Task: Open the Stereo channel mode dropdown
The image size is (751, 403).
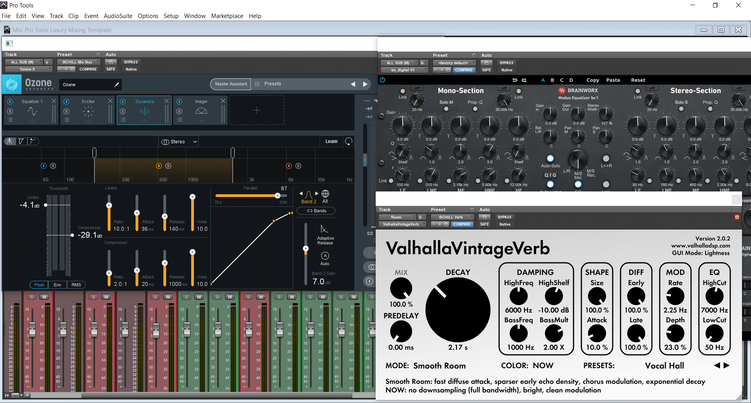Action: pyautogui.click(x=179, y=142)
